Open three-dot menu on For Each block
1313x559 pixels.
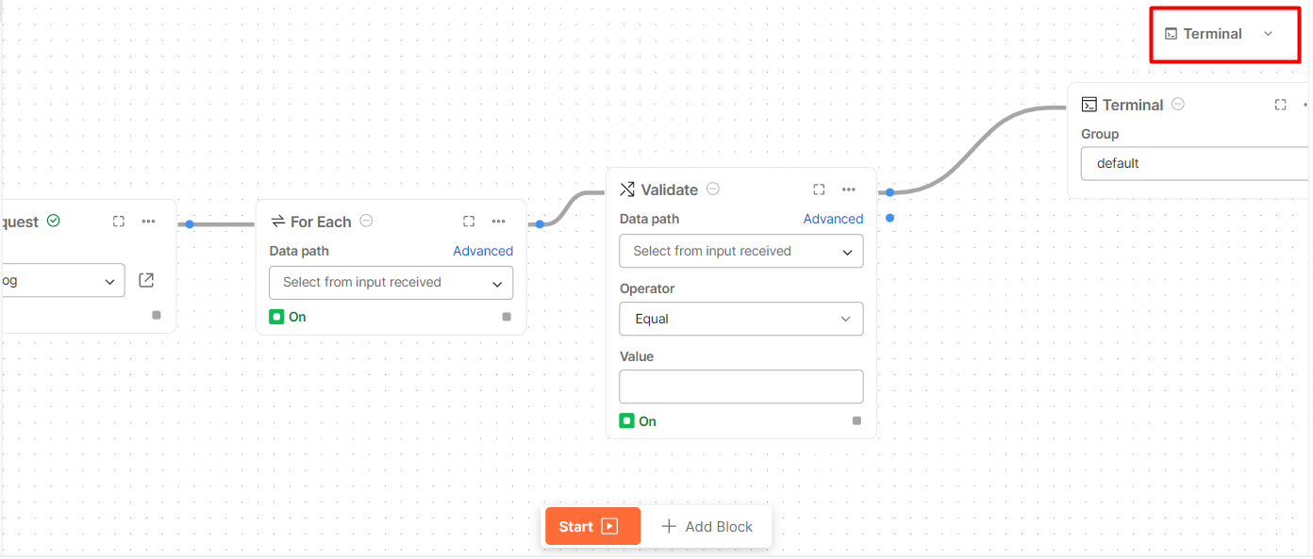pyautogui.click(x=499, y=222)
